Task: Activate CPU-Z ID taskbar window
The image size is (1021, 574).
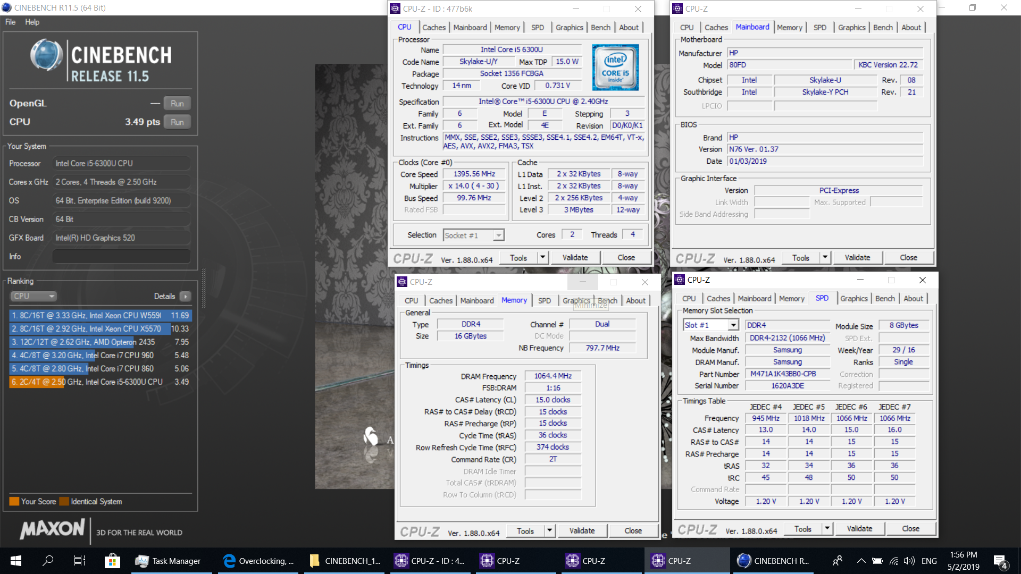Action: (x=430, y=561)
